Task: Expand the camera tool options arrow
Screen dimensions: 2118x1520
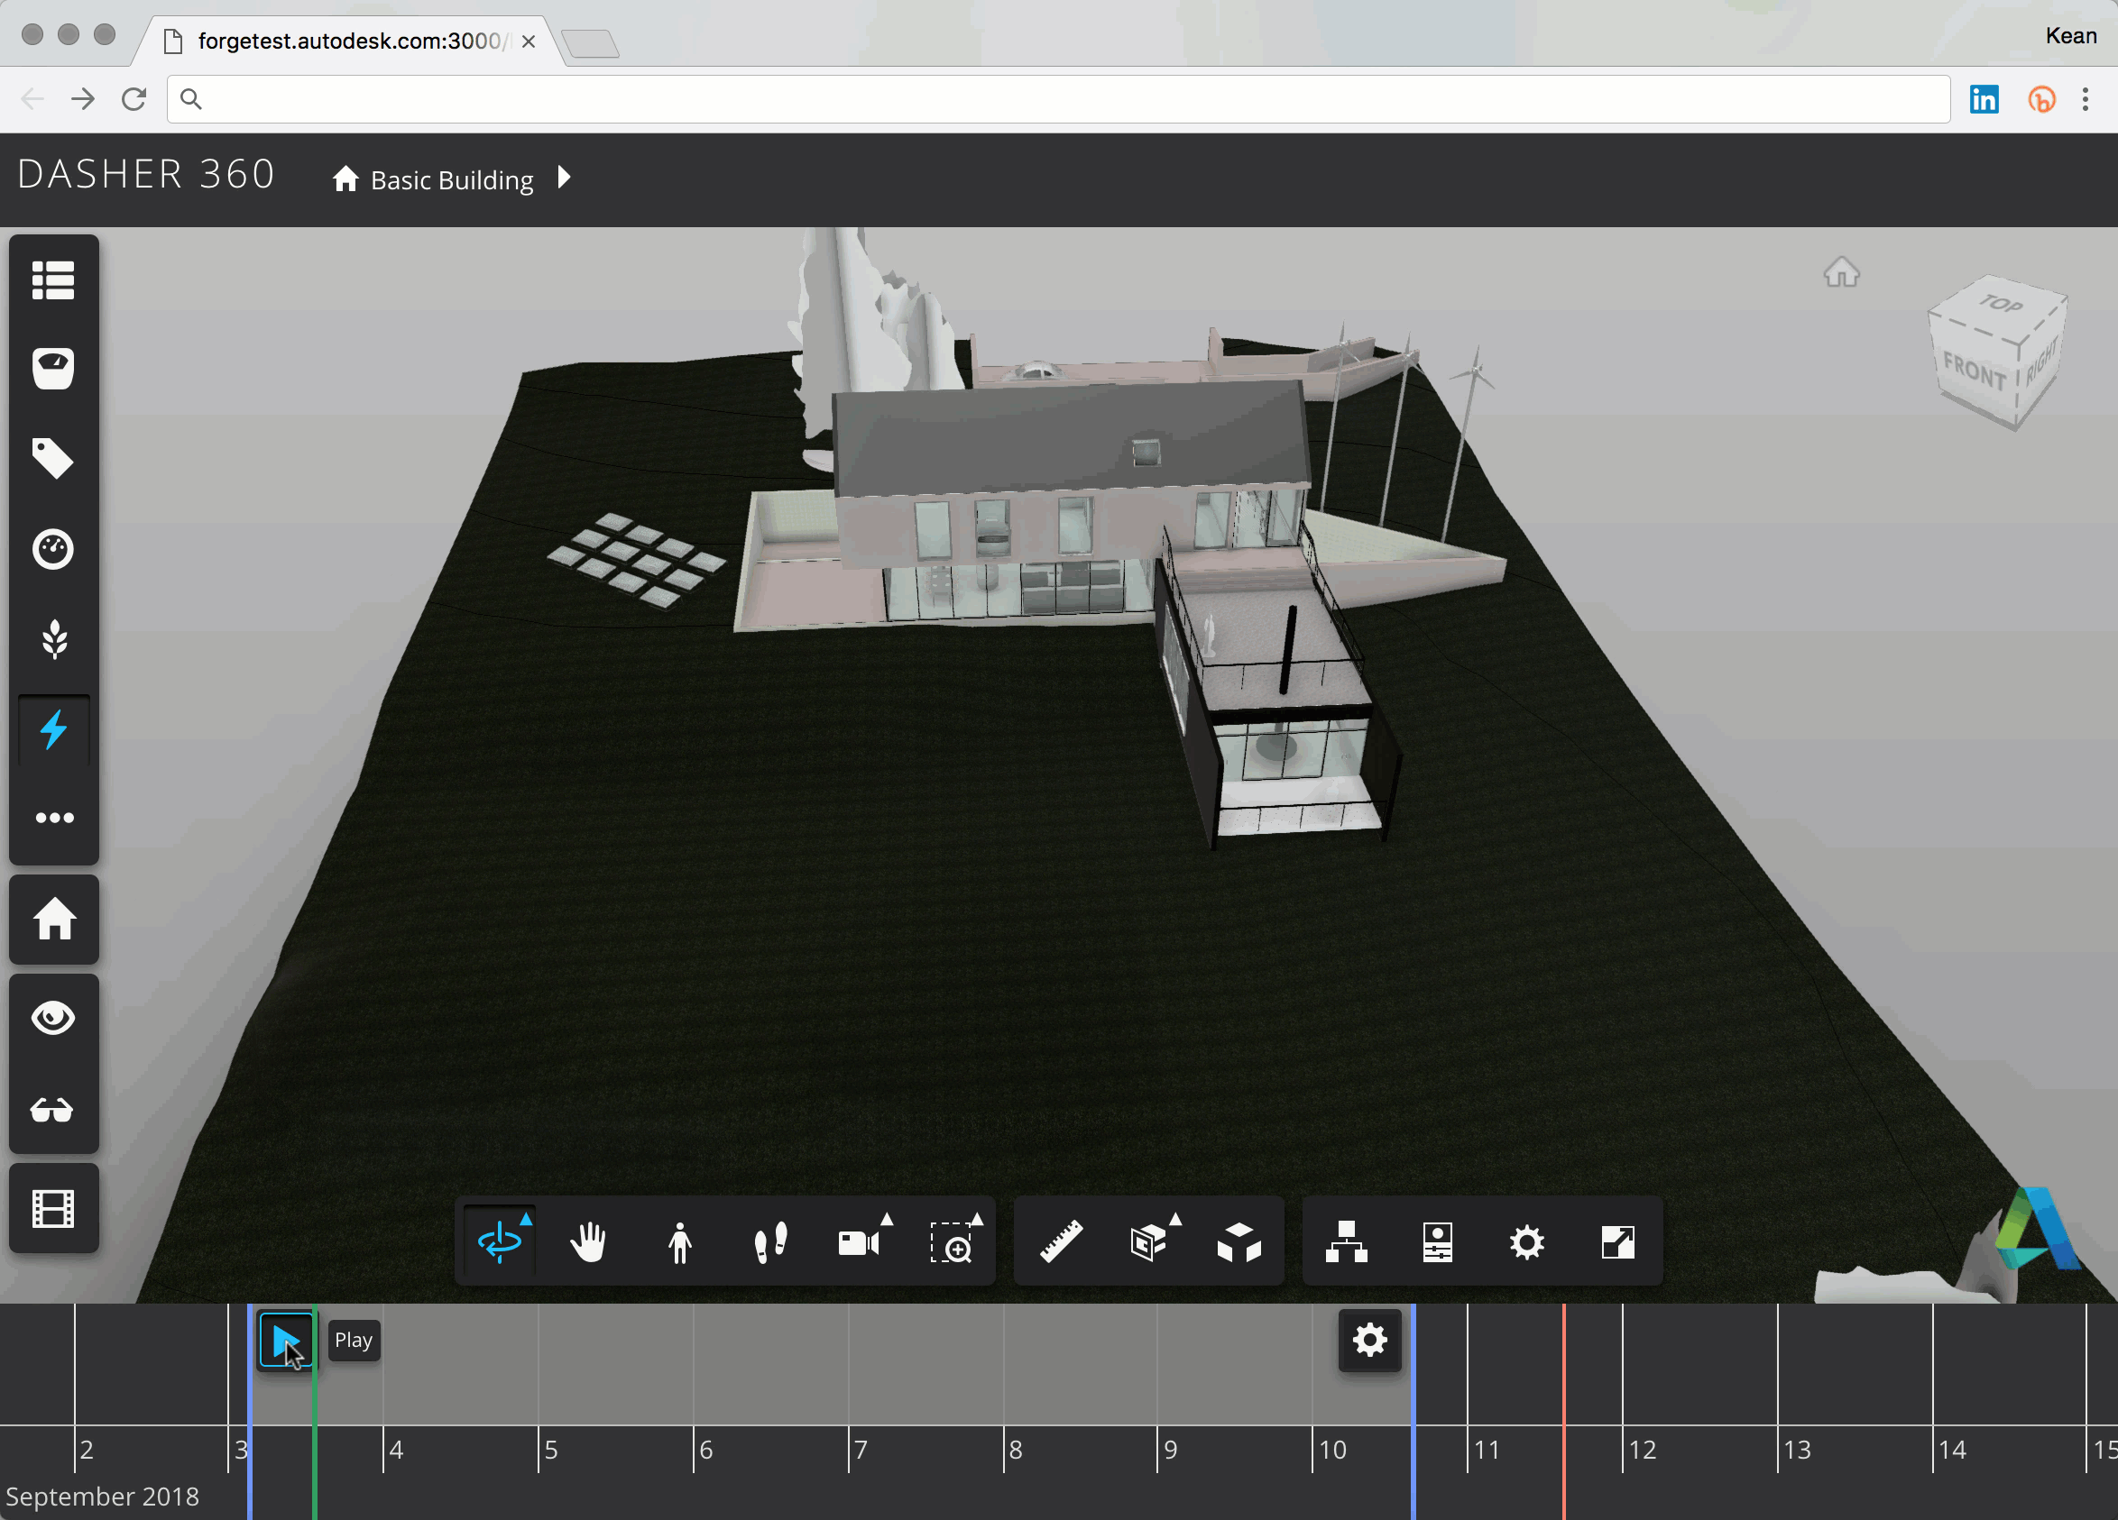Action: [x=888, y=1219]
